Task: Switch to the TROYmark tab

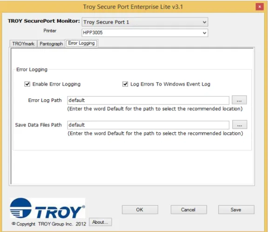Action: pyautogui.click(x=23, y=44)
